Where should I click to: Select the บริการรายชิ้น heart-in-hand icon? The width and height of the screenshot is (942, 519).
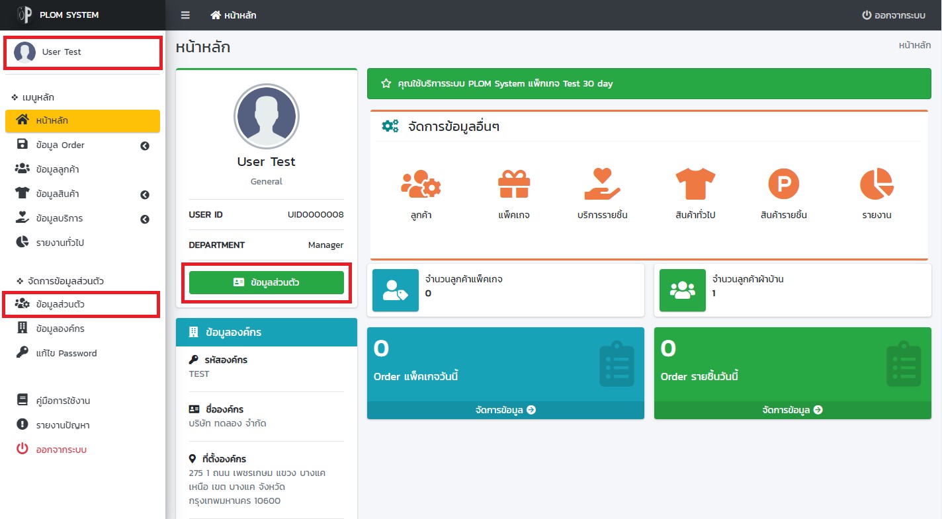(x=602, y=184)
